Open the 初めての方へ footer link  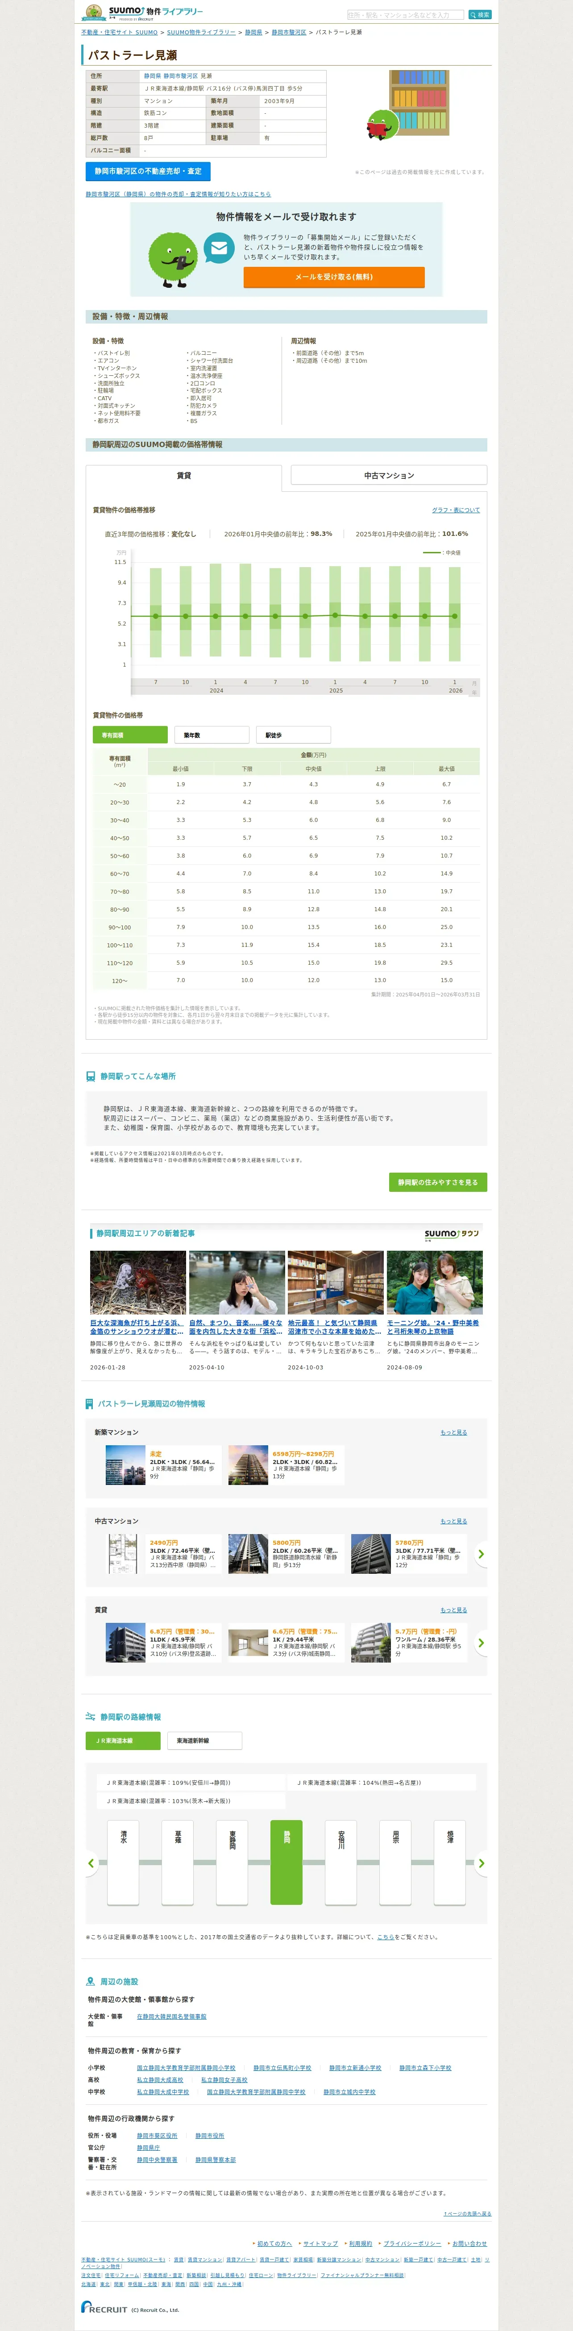tap(274, 2243)
